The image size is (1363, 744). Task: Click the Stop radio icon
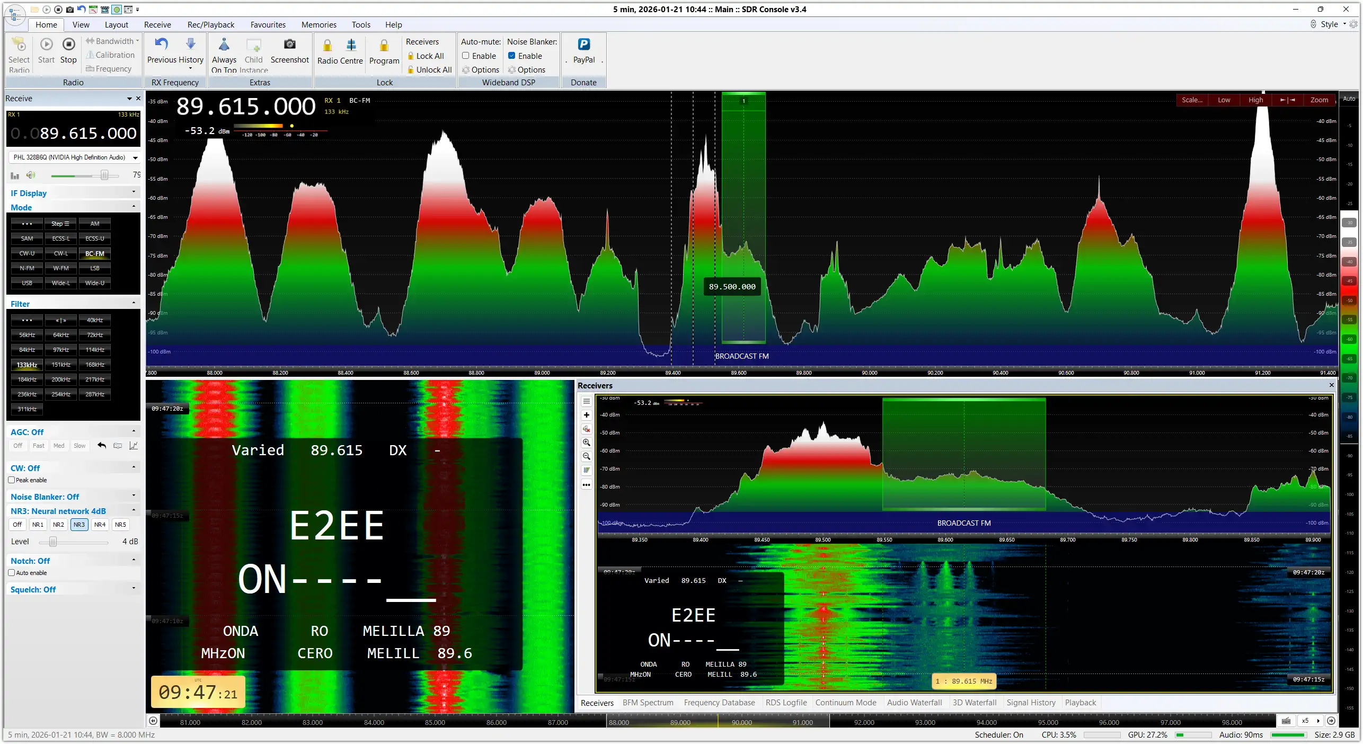click(68, 44)
